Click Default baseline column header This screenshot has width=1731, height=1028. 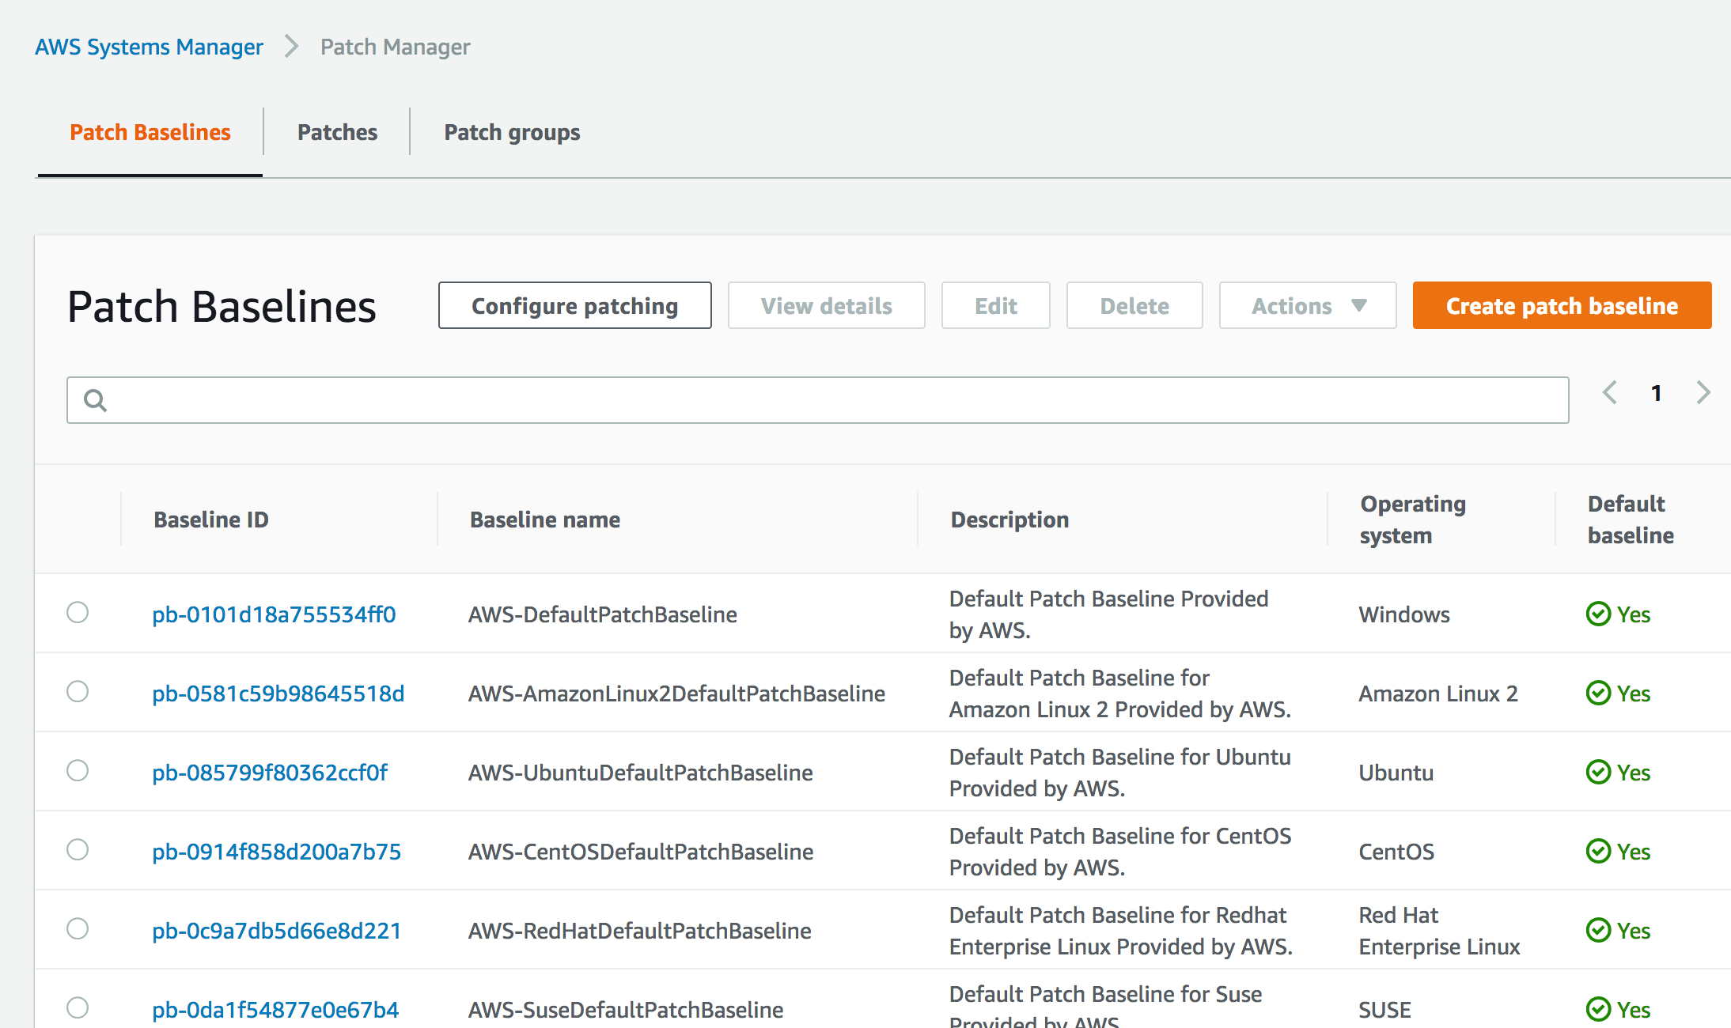click(x=1631, y=520)
